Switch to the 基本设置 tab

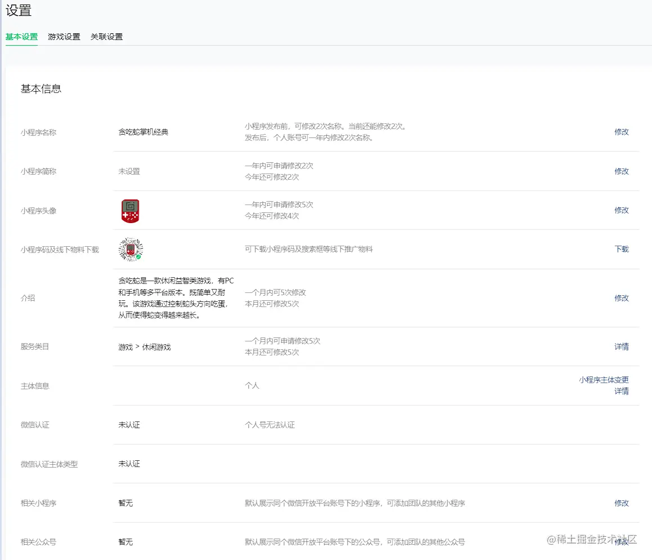[21, 37]
